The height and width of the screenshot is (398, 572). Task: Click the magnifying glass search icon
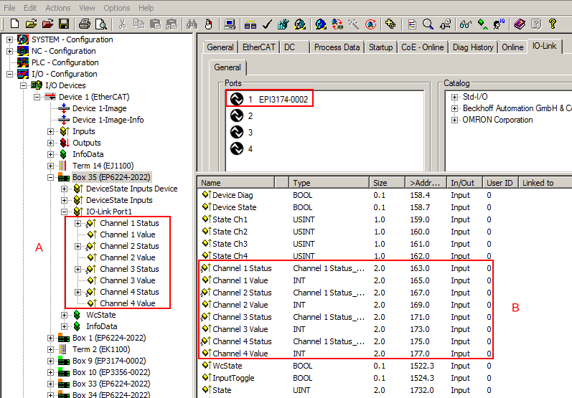(428, 24)
